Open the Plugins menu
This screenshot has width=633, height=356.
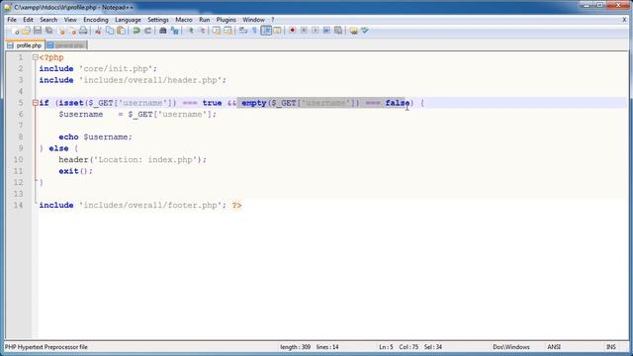pos(226,20)
